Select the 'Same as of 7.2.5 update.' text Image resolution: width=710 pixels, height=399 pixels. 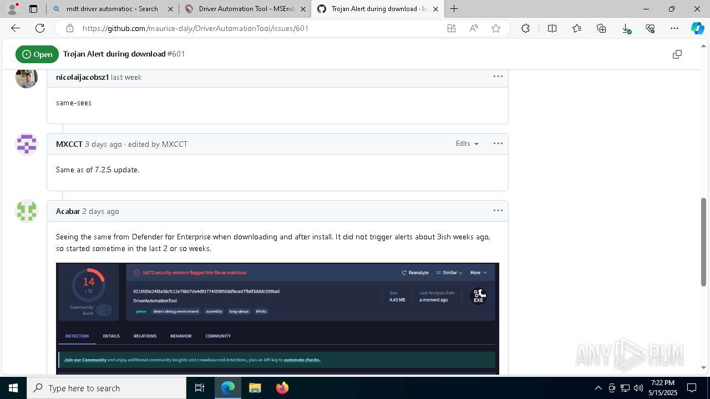(98, 170)
